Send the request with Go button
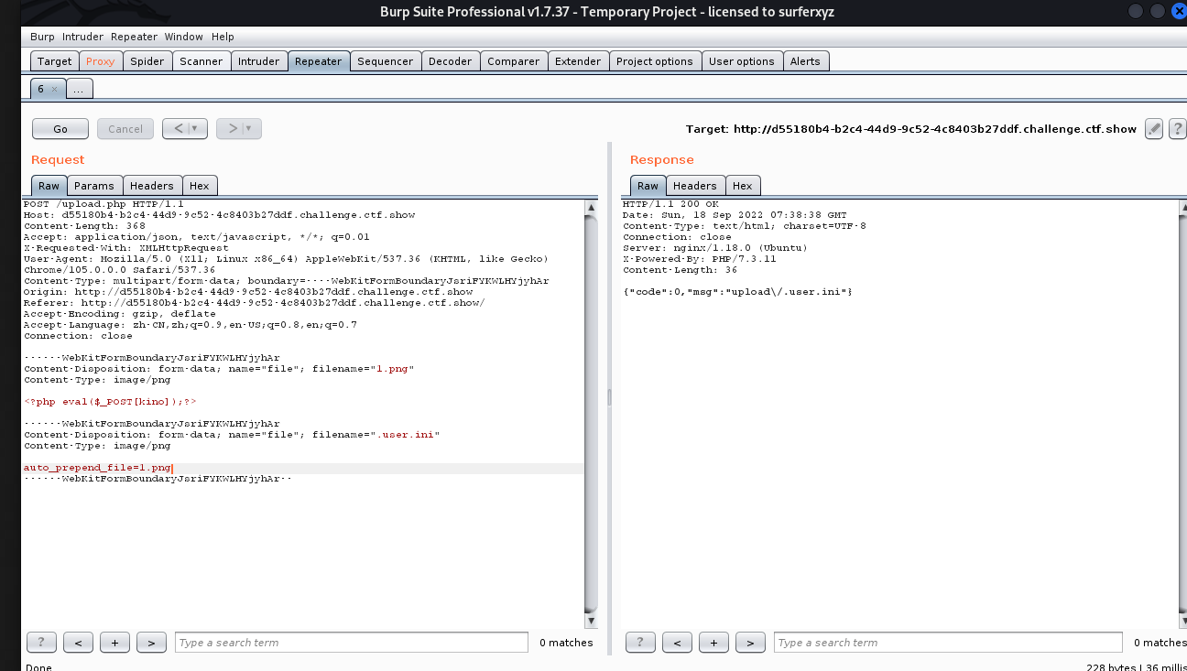Screen dimensions: 1187x671 pyautogui.click(x=60, y=129)
